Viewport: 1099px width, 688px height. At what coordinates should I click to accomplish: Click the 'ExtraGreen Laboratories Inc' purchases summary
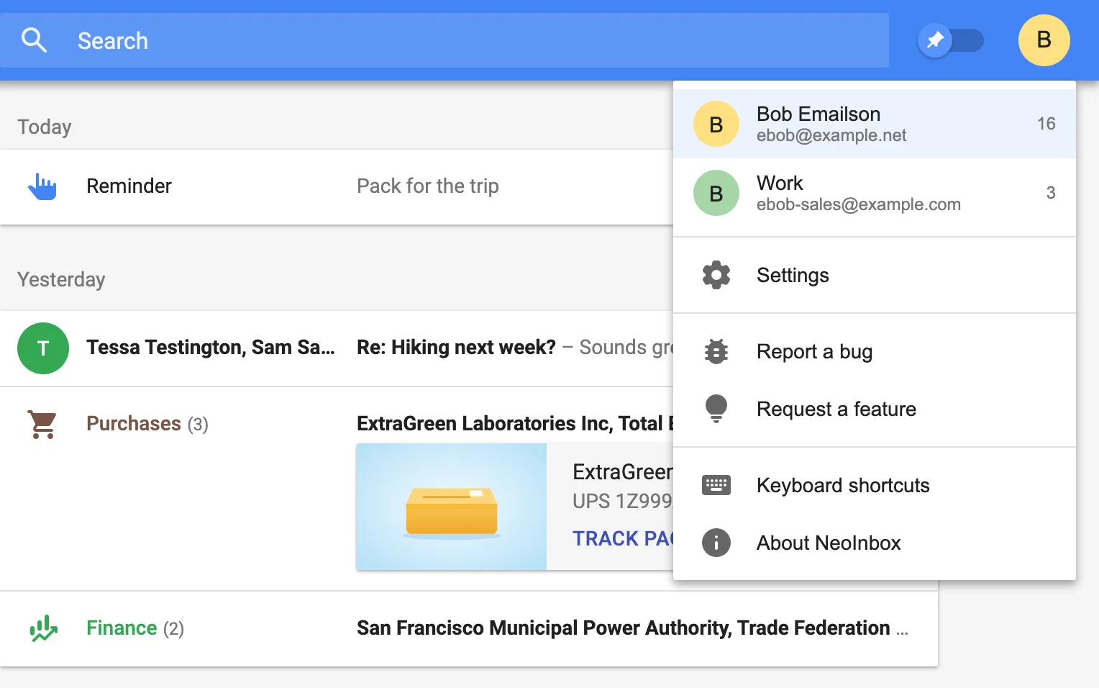click(515, 423)
